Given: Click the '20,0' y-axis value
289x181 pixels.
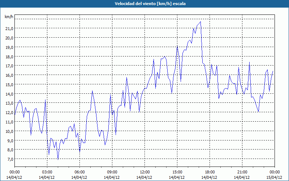Looking at the screenshot, I should pos(9,38).
